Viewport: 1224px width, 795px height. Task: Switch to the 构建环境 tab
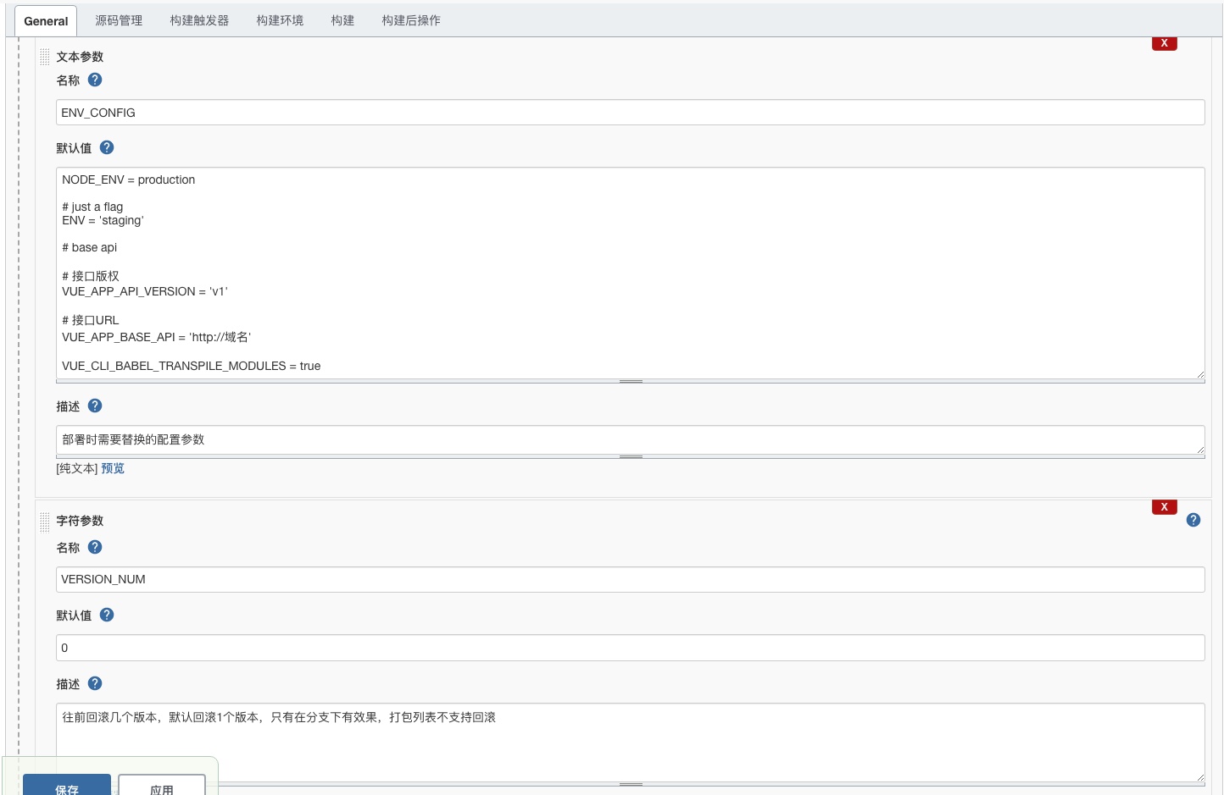(280, 20)
